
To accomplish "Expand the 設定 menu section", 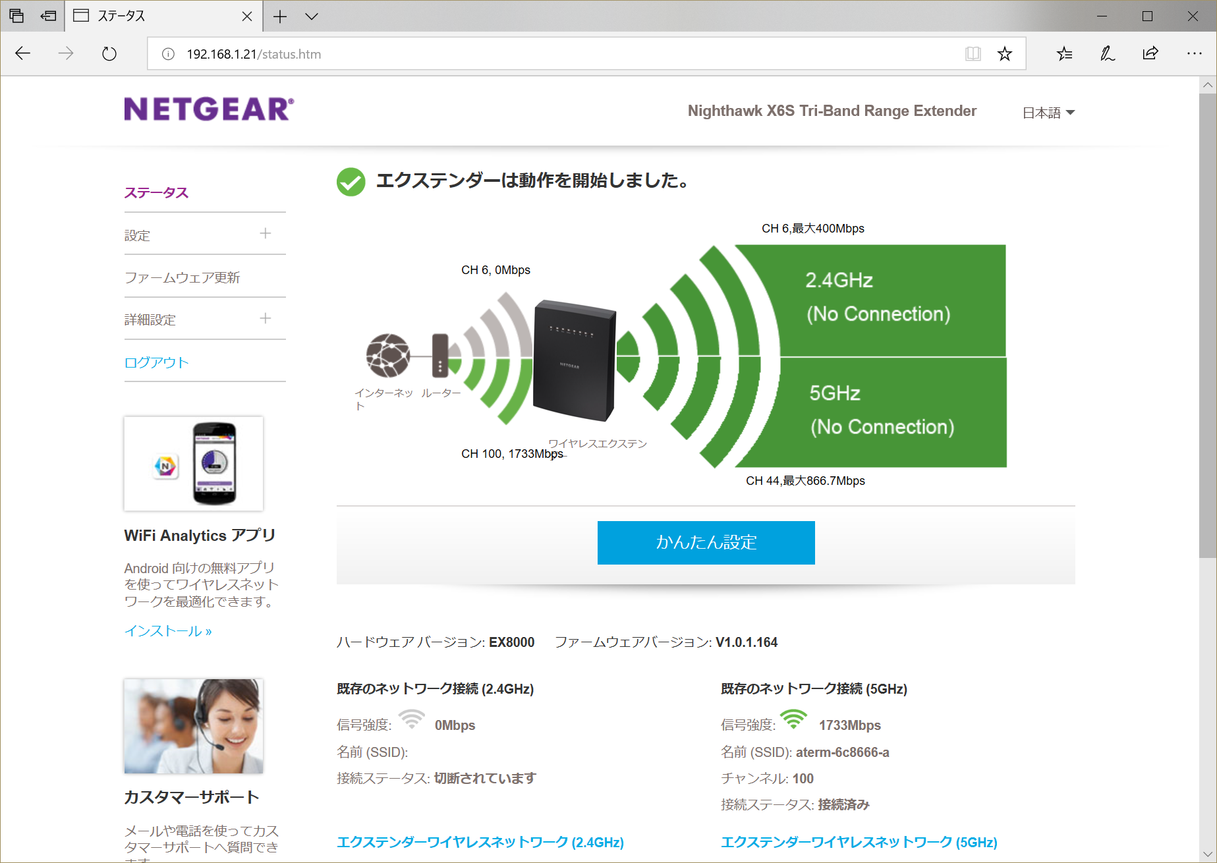I will pos(266,234).
